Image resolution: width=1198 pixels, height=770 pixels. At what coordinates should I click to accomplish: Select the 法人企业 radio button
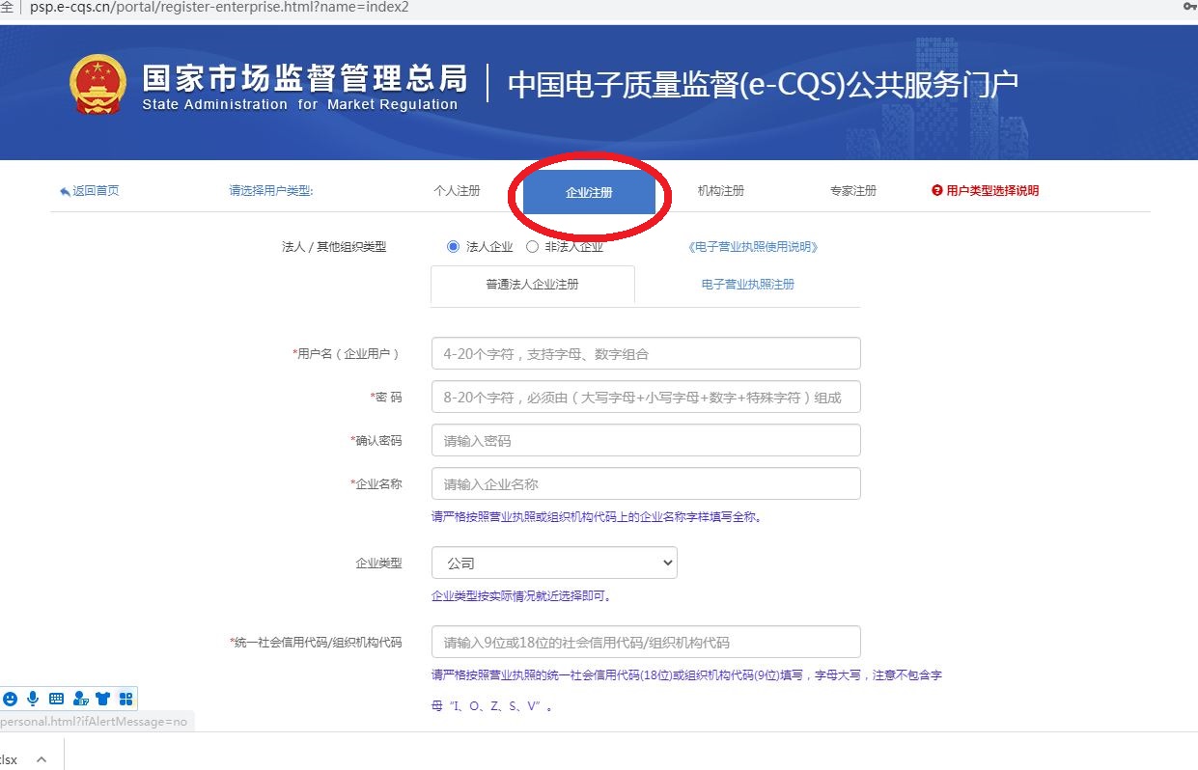(x=453, y=247)
